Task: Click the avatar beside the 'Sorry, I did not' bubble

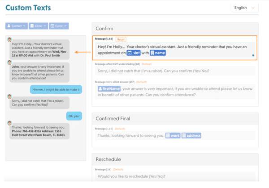Action: click(9, 96)
